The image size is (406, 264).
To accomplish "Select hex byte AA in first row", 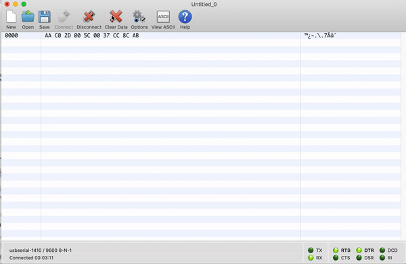I will pyautogui.click(x=48, y=35).
